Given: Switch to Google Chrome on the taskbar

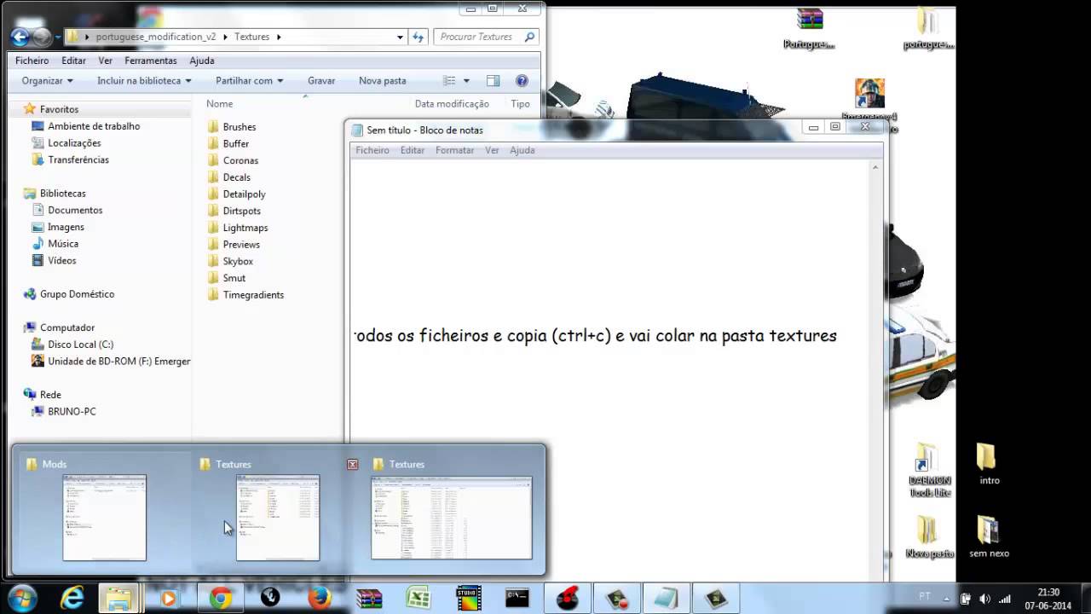Looking at the screenshot, I should (221, 599).
